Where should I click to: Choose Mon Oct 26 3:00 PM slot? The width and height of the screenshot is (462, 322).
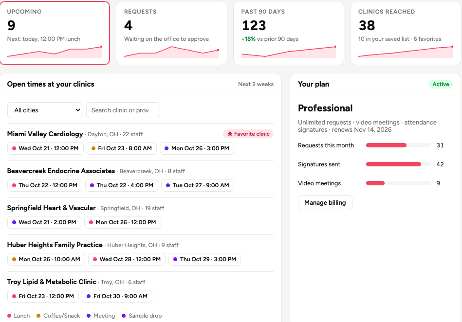(x=197, y=148)
